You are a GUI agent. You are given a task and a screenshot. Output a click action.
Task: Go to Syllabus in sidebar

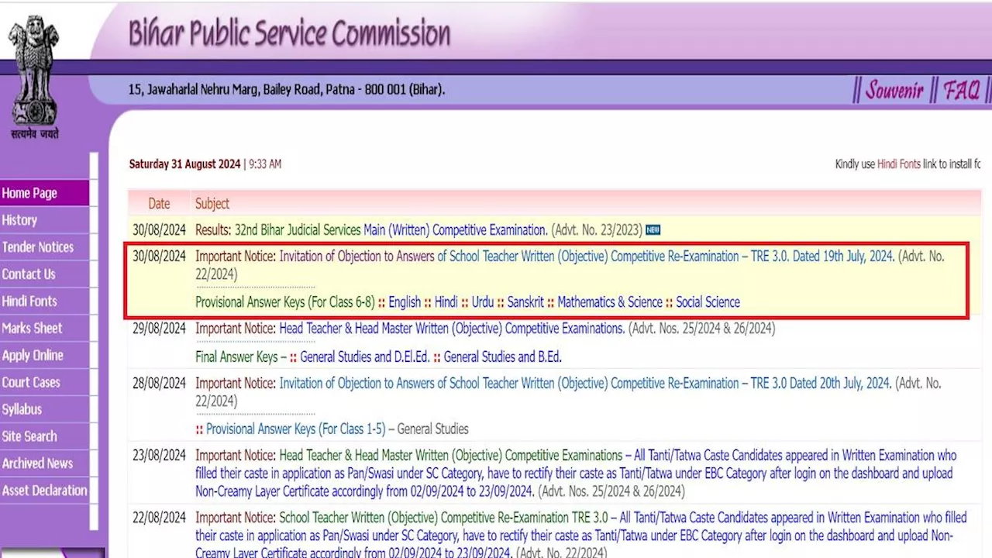44,410
